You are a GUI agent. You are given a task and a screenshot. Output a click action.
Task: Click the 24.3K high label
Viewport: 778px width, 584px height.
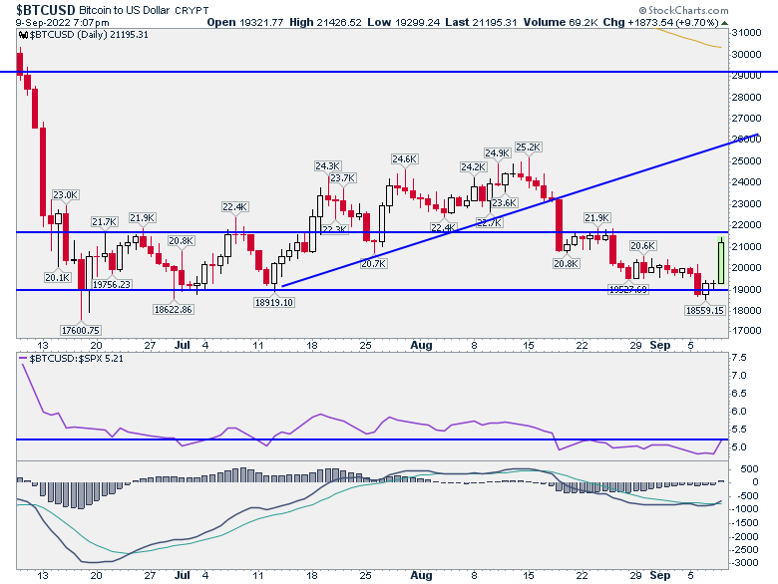pos(328,166)
